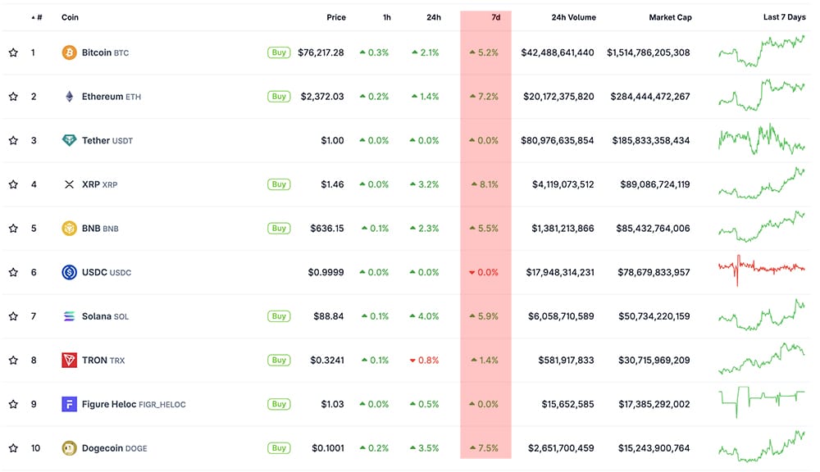Open the XRP name link
This screenshot has height=472, width=820.
(x=99, y=184)
